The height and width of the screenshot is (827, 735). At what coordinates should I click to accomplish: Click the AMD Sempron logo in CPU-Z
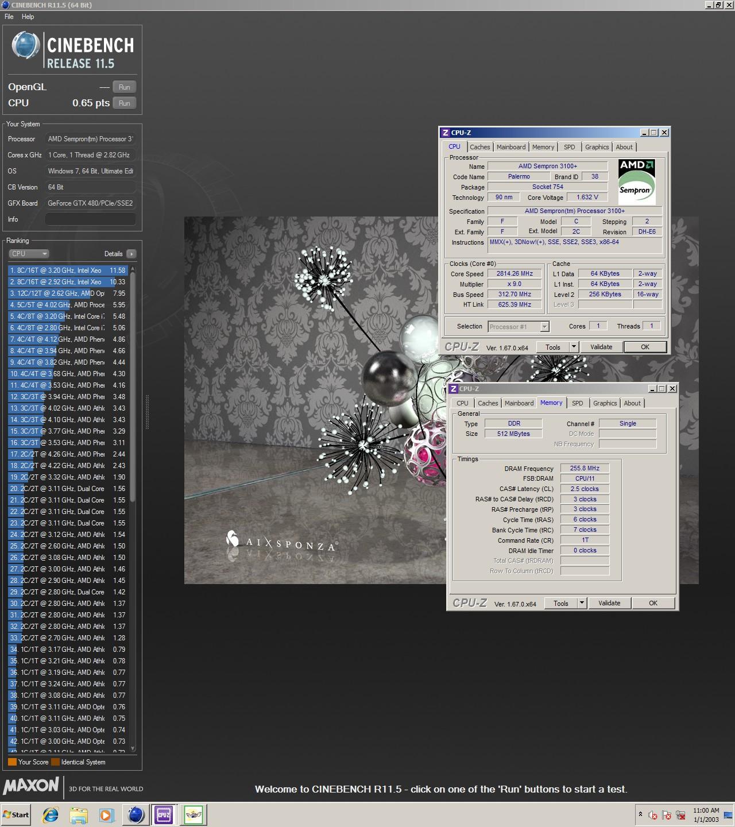click(636, 181)
